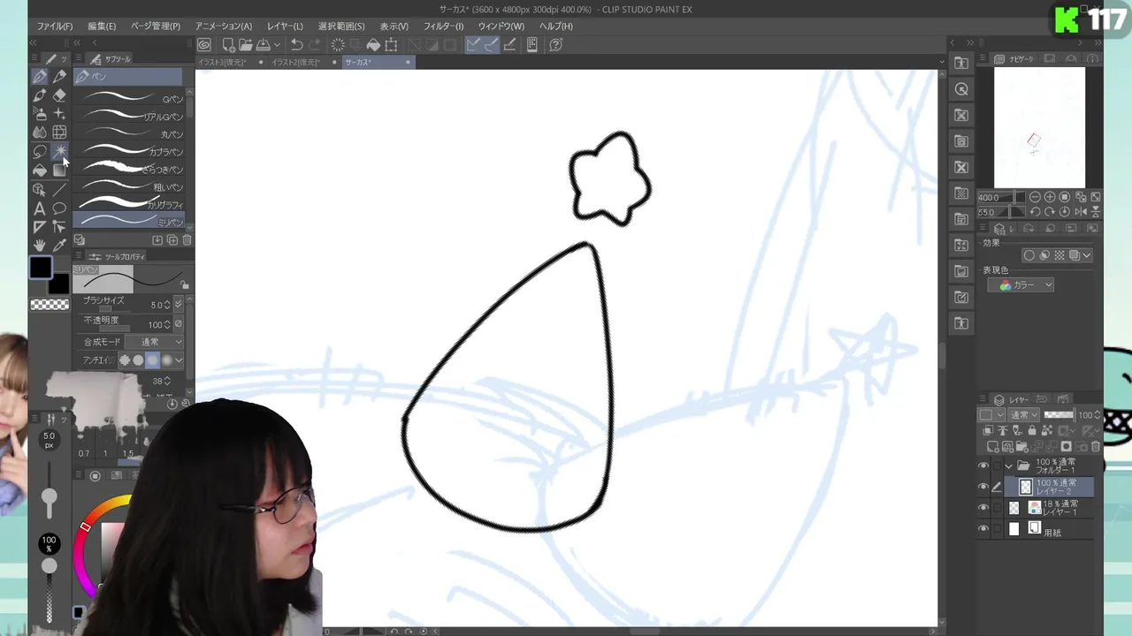Viewport: 1132px width, 636px height.
Task: Select the Decoration sparkle tool
Action: pyautogui.click(x=59, y=114)
